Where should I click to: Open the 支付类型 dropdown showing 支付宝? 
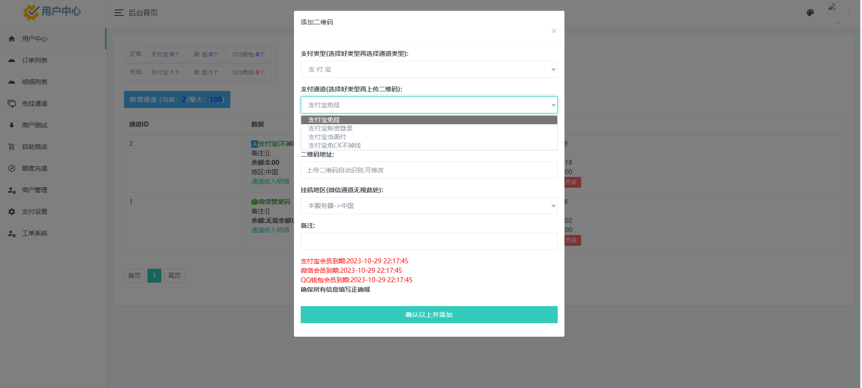[429, 69]
